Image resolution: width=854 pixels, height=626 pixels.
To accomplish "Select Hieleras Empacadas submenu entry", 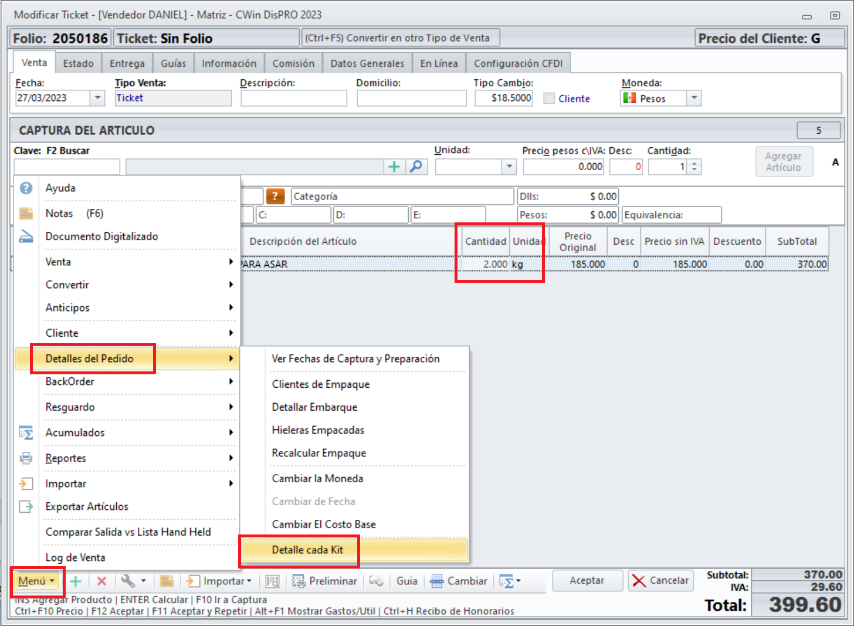I will pos(355,430).
